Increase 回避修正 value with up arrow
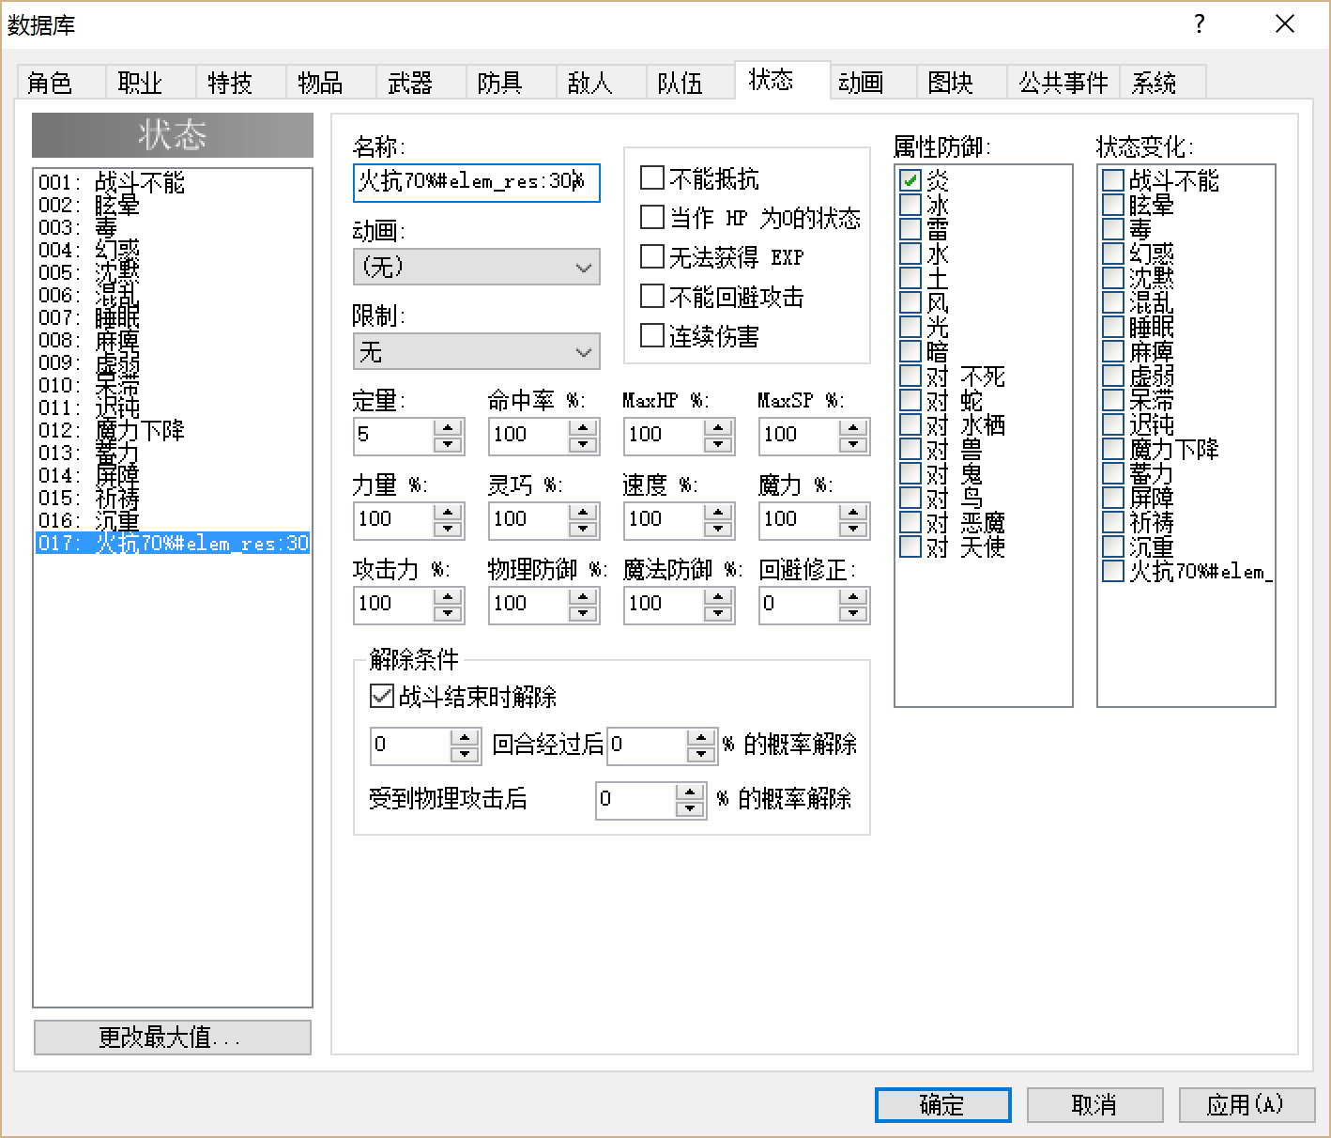The image size is (1331, 1138). 853,596
